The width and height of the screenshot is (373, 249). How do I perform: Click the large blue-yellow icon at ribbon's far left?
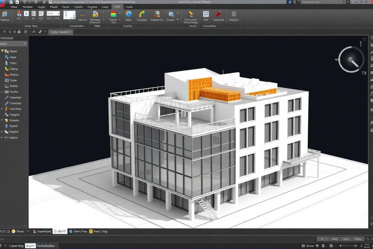click(4, 14)
